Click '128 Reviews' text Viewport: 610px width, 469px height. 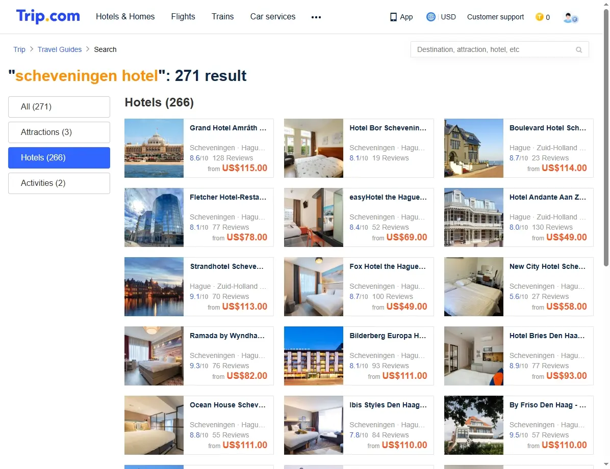pos(233,158)
